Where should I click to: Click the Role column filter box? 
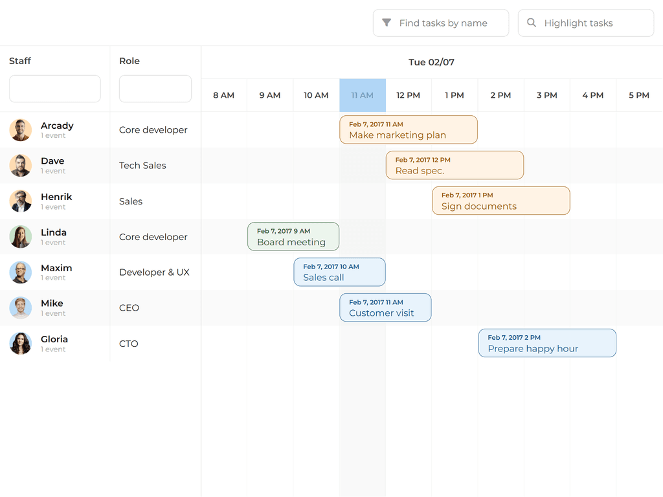tap(155, 89)
